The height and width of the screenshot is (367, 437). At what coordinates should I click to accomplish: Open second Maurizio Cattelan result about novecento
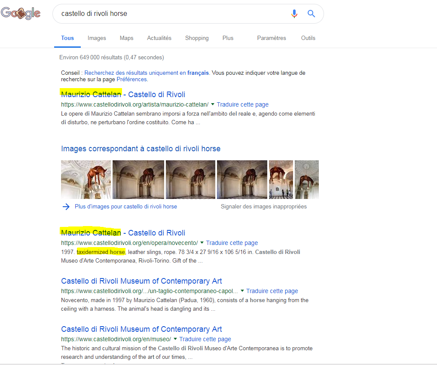point(123,232)
